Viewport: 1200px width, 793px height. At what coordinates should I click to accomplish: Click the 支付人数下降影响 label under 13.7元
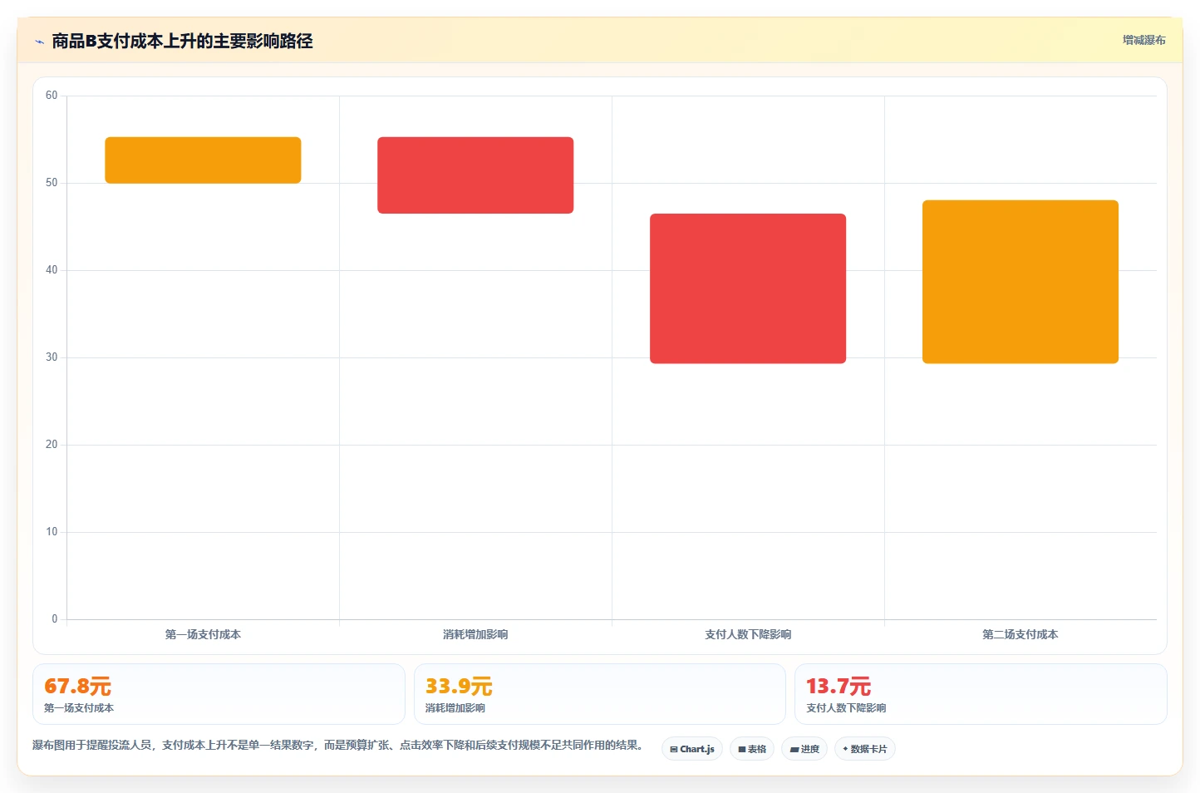click(x=846, y=708)
